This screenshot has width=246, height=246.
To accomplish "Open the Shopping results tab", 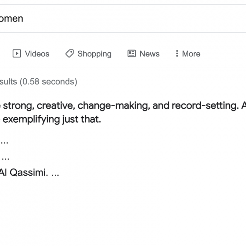I will (94, 54).
